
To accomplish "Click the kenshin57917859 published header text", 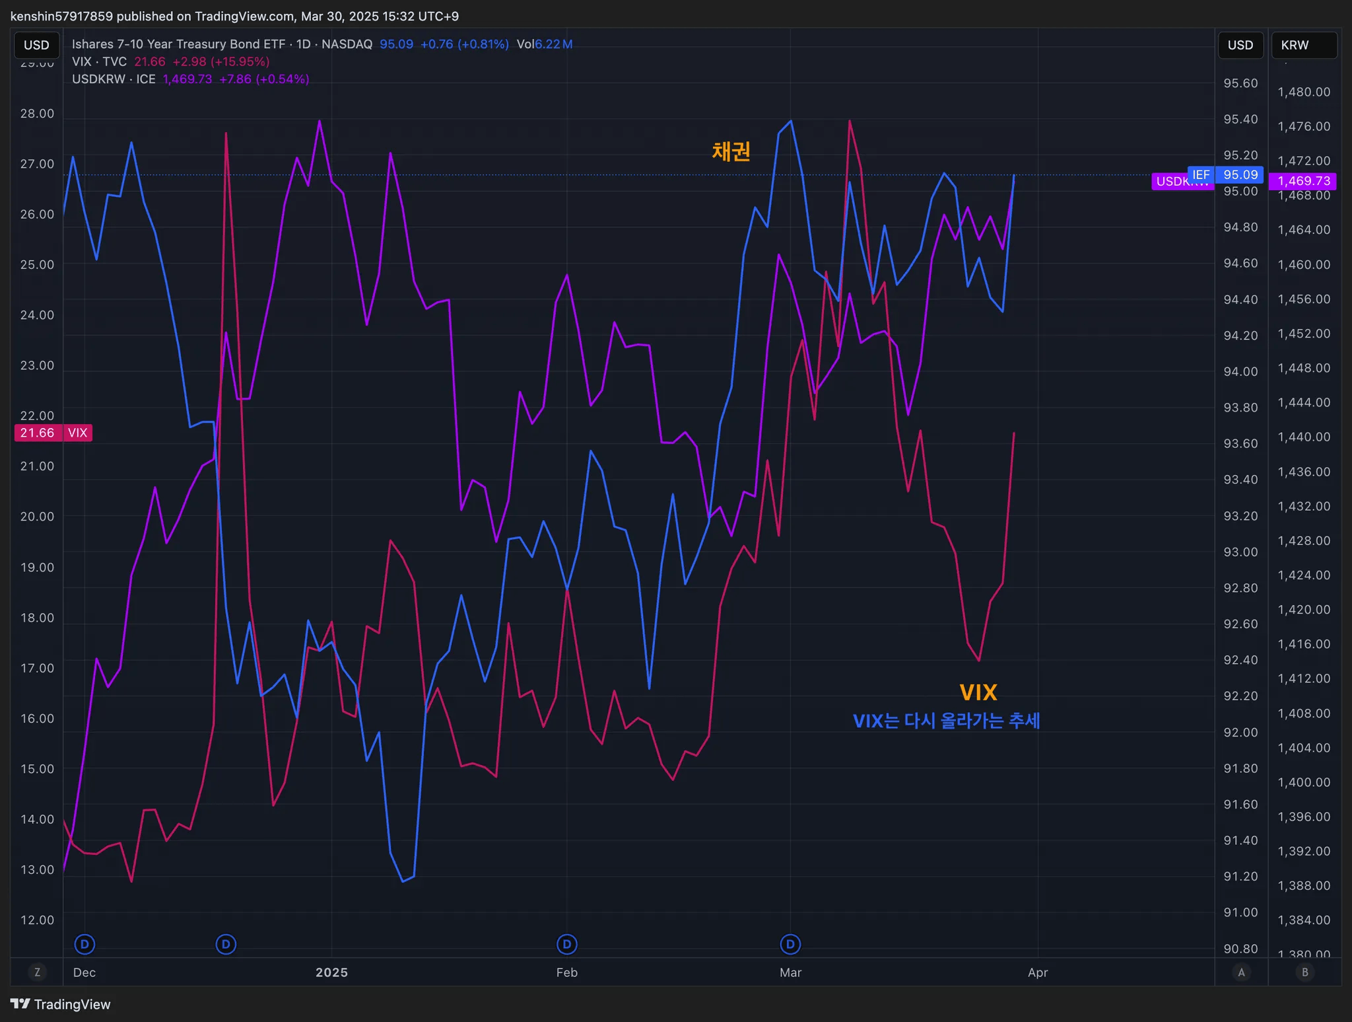I will [234, 16].
